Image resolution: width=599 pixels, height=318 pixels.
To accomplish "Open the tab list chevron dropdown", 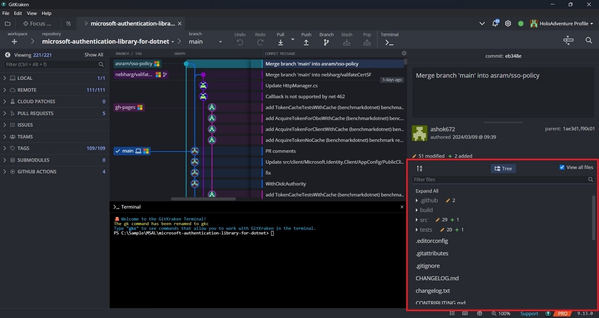I will (482, 23).
